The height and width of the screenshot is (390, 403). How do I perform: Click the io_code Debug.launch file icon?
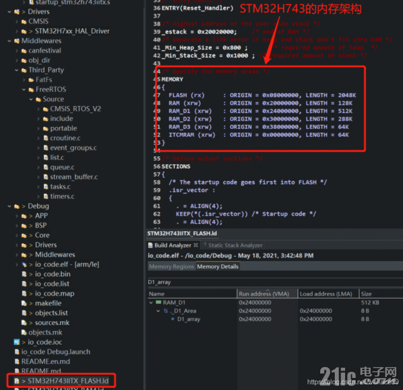(x=17, y=352)
